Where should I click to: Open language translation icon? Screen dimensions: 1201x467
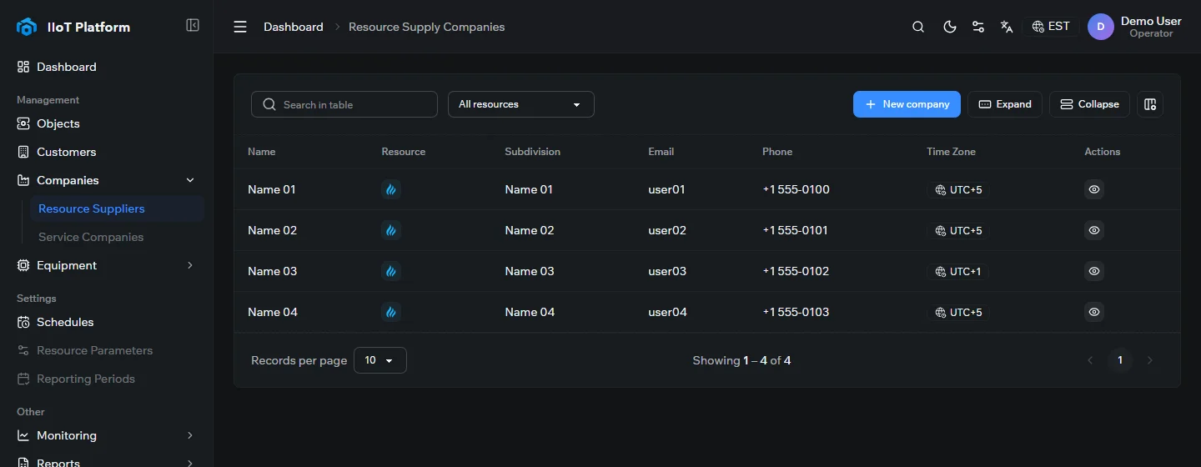(x=1007, y=27)
